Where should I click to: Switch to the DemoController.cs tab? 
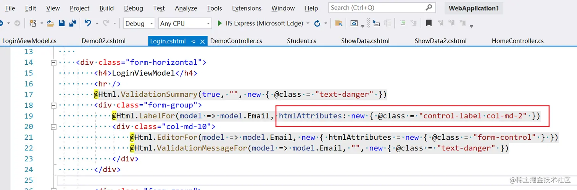click(236, 41)
